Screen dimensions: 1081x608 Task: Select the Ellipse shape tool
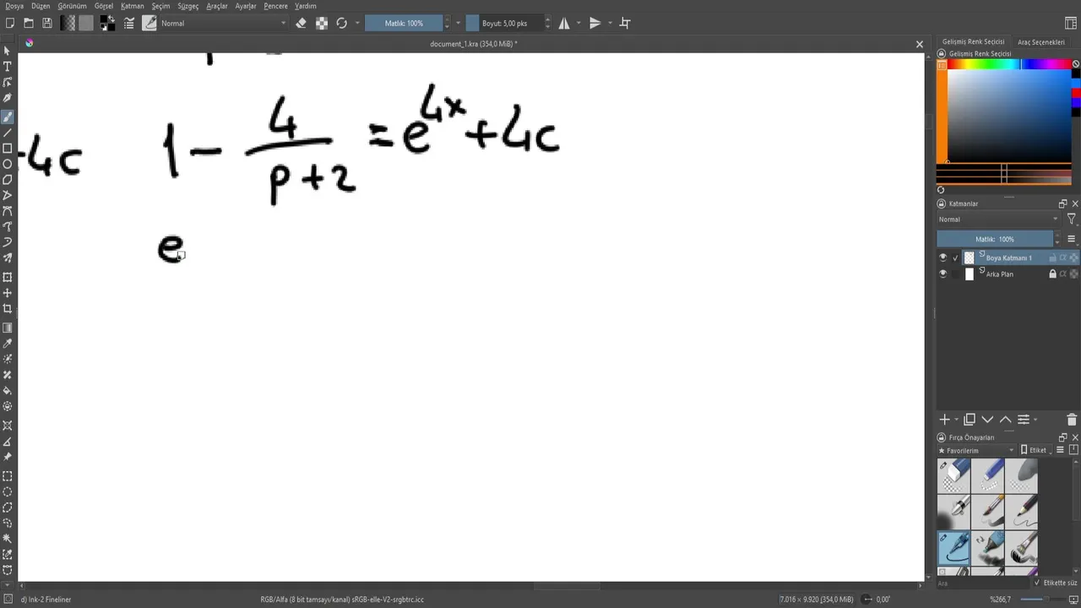click(8, 164)
